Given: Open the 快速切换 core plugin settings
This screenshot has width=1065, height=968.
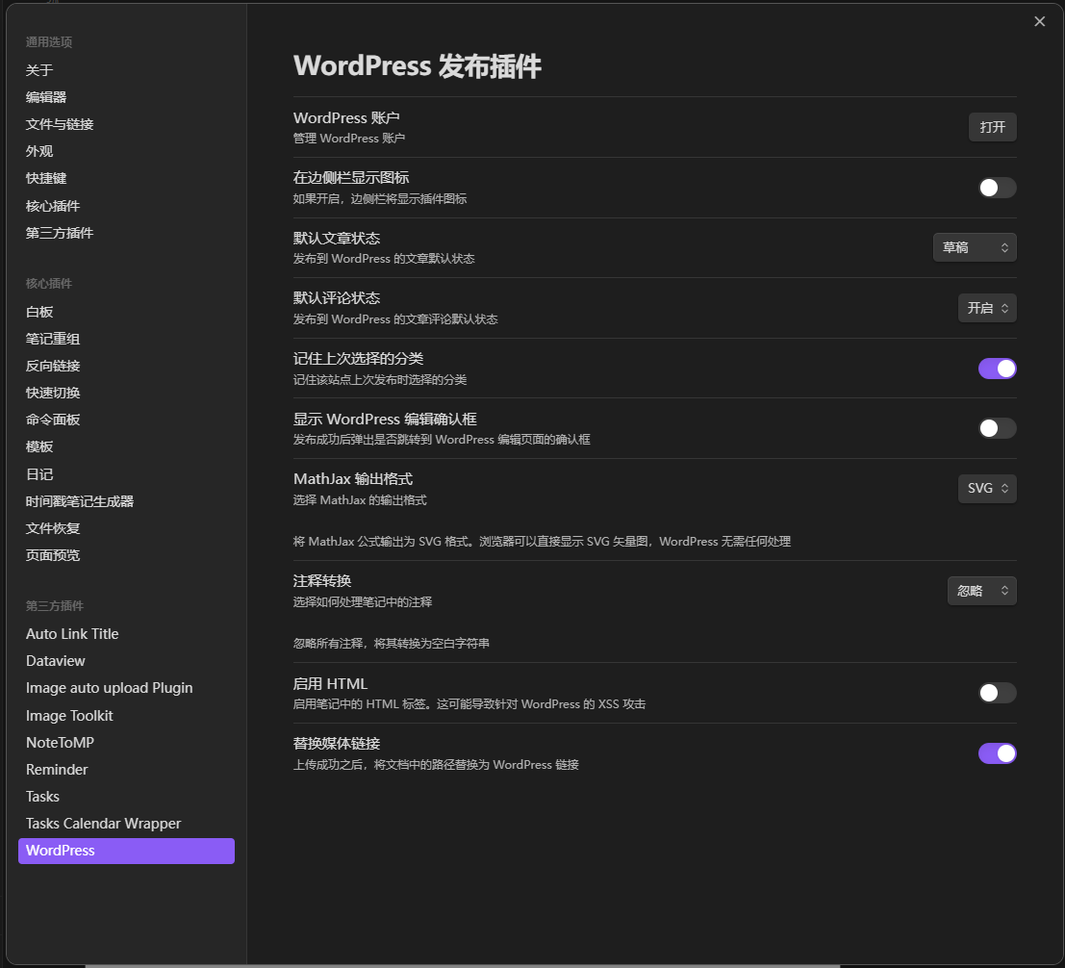Looking at the screenshot, I should pyautogui.click(x=126, y=393).
